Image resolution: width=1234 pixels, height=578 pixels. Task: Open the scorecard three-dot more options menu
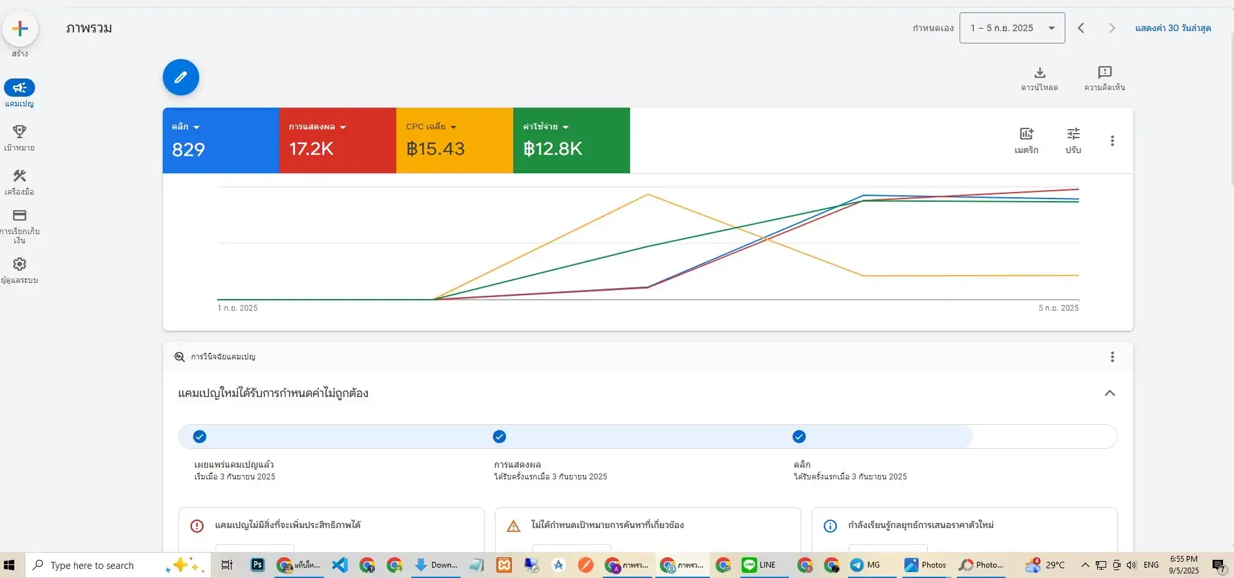(1112, 141)
